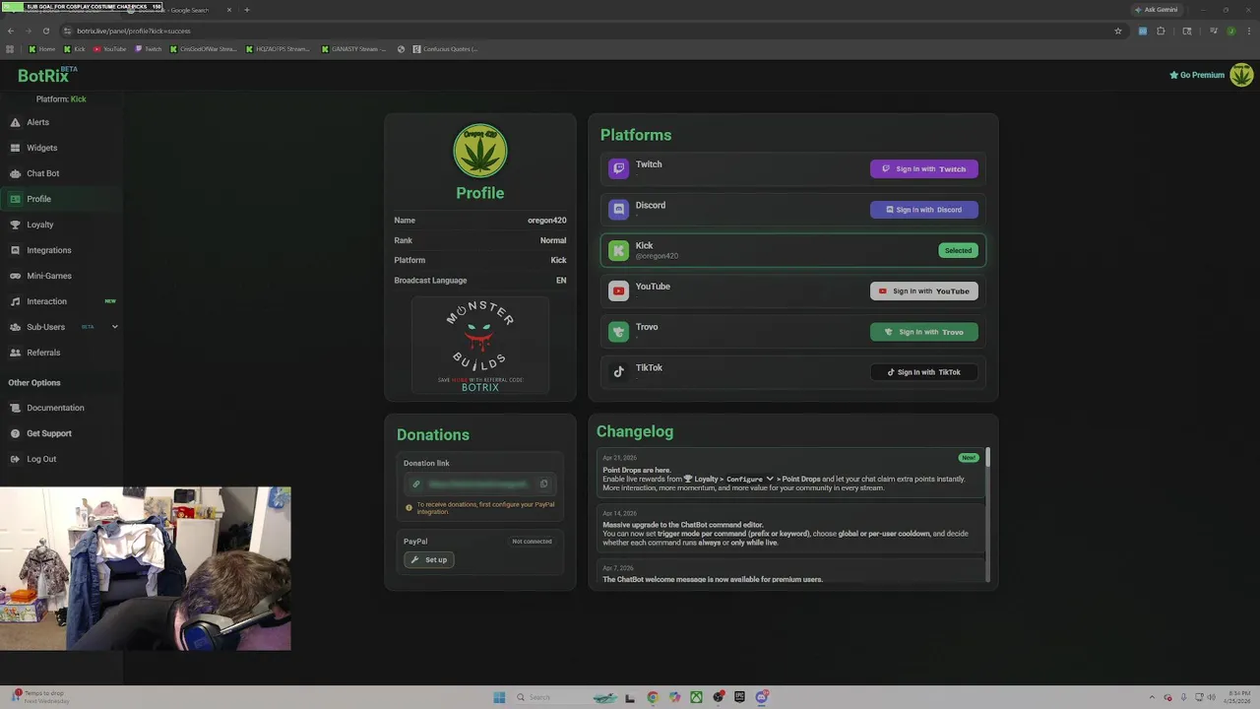Viewport: 1260px width, 709px height.
Task: Sign in with TikTok button
Action: point(924,372)
